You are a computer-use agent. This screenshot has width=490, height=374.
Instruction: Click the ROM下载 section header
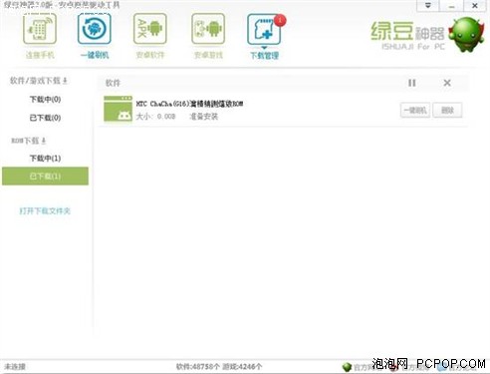coord(29,141)
